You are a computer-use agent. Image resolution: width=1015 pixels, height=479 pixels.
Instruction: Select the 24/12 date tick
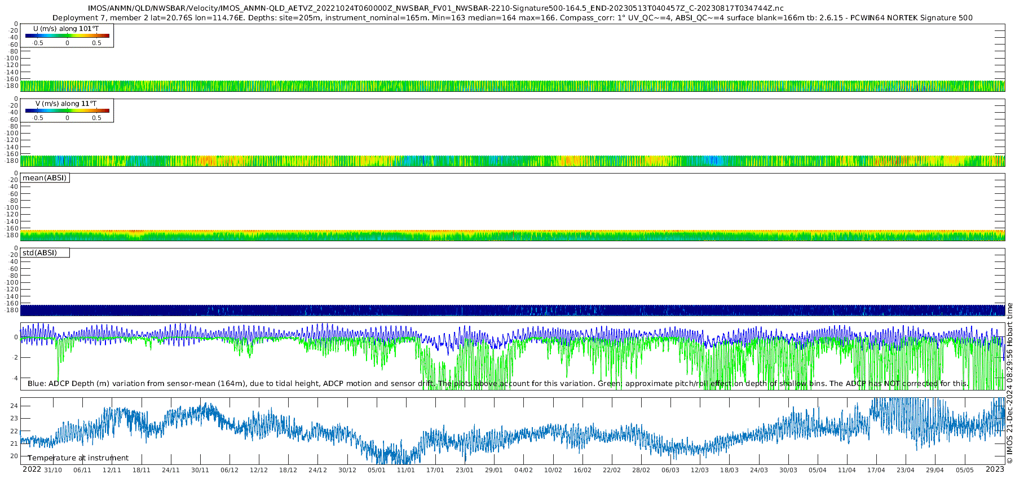pos(318,470)
